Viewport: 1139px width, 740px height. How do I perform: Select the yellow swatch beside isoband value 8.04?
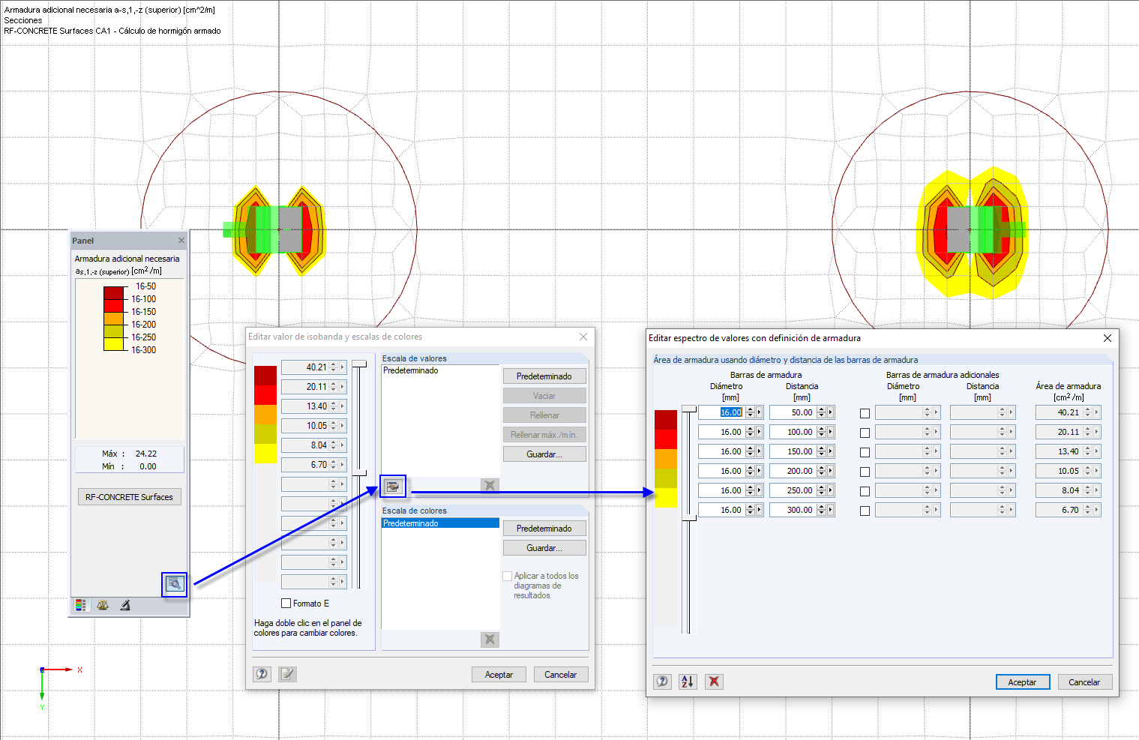pyautogui.click(x=265, y=454)
